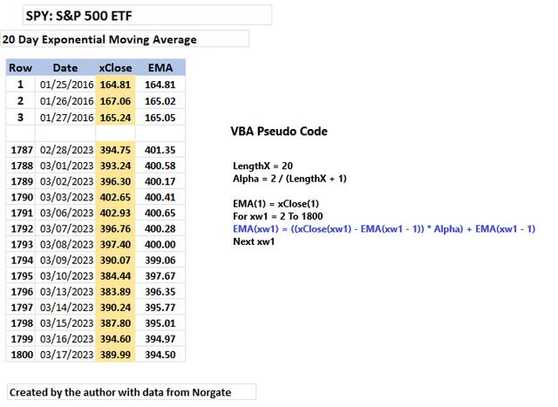
Task: Select xClose cell 387.80
Action: (x=115, y=323)
